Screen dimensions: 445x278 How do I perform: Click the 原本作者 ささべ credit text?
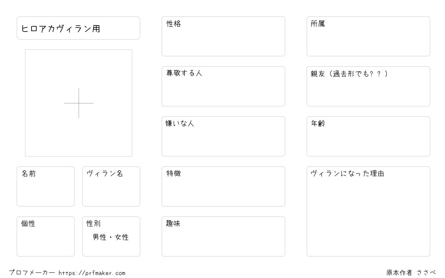411,273
